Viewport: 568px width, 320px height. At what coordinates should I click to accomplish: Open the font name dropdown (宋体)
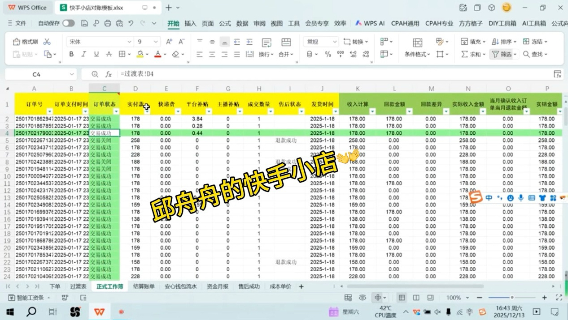[x=130, y=42]
